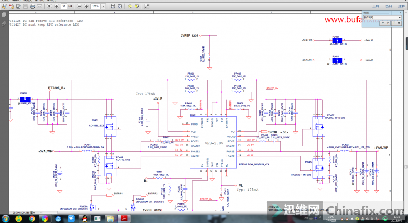
Task: Click the Send file by email icon
Action: (x=40, y=6)
